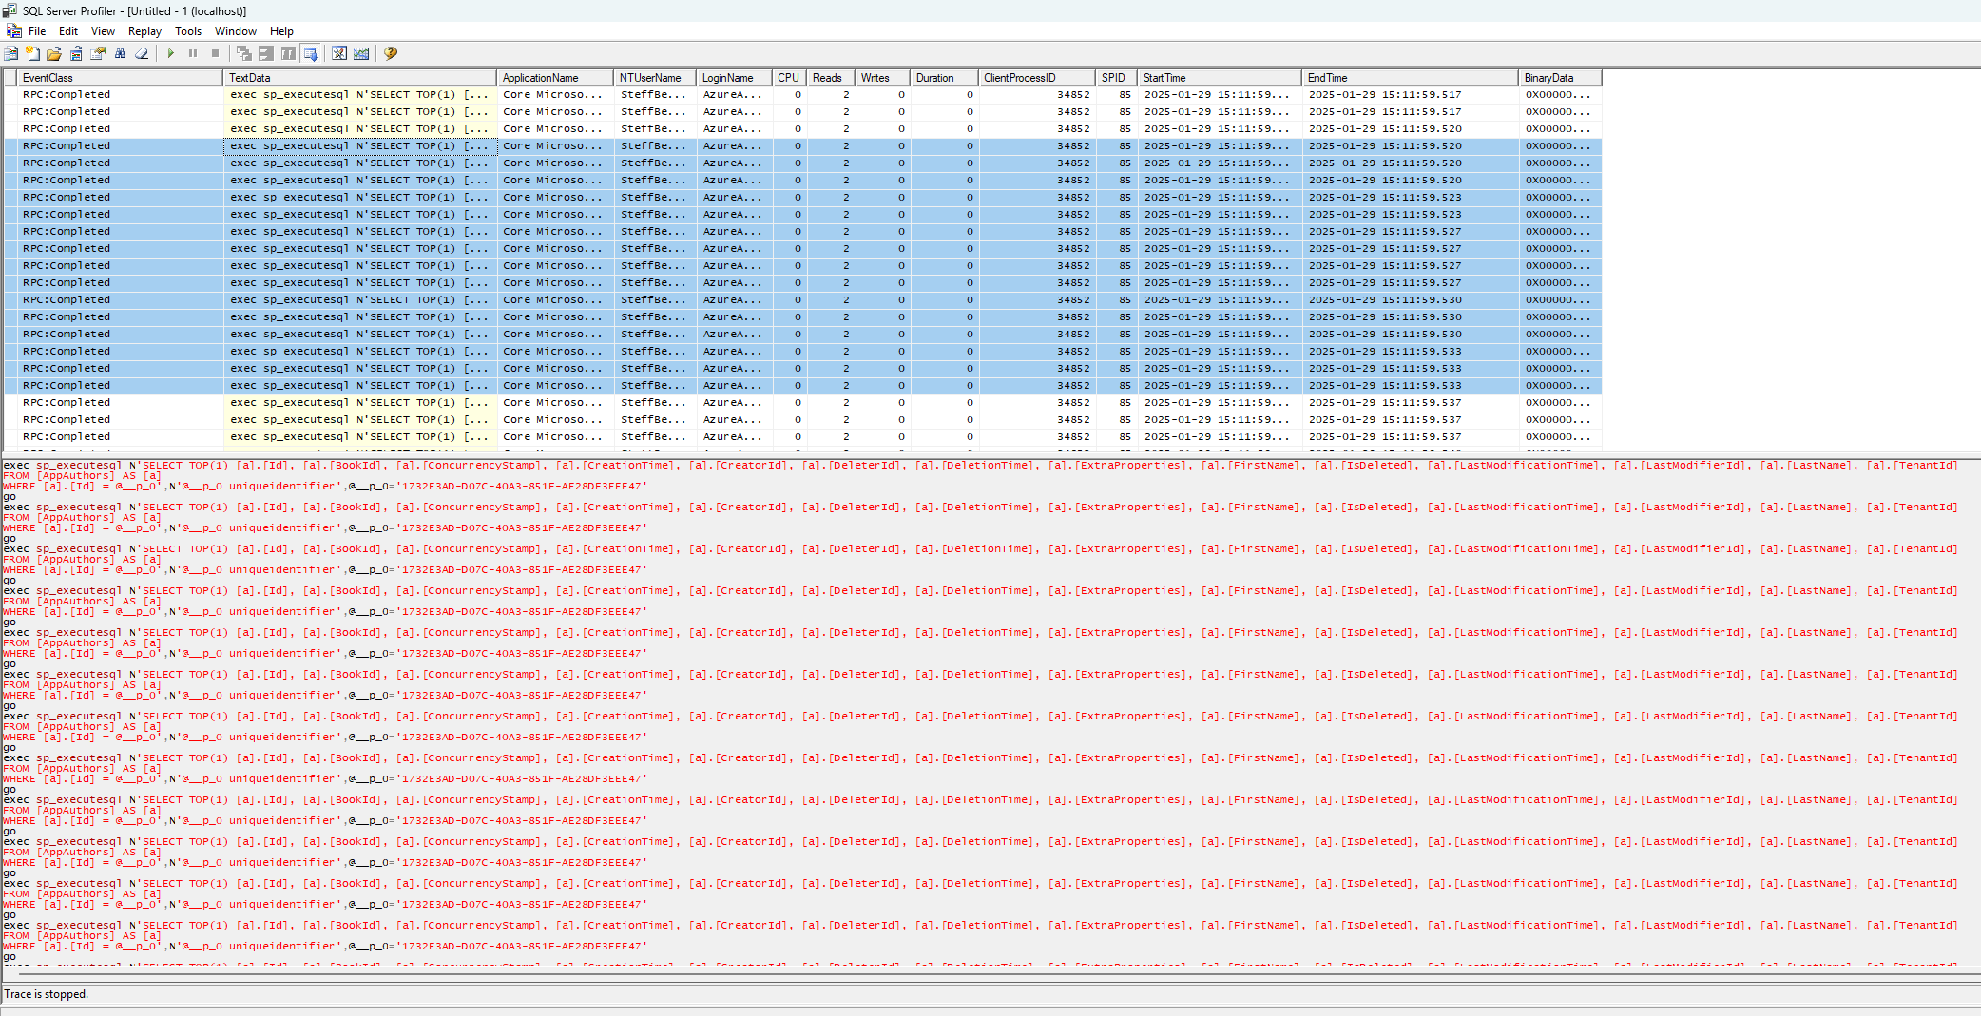Open the Tools menu
Viewport: 1981px width, 1016px height.
[x=188, y=31]
